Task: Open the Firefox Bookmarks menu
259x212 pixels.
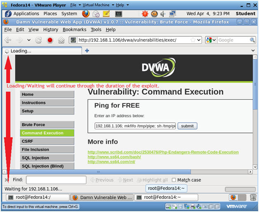Action: click(x=75, y=30)
